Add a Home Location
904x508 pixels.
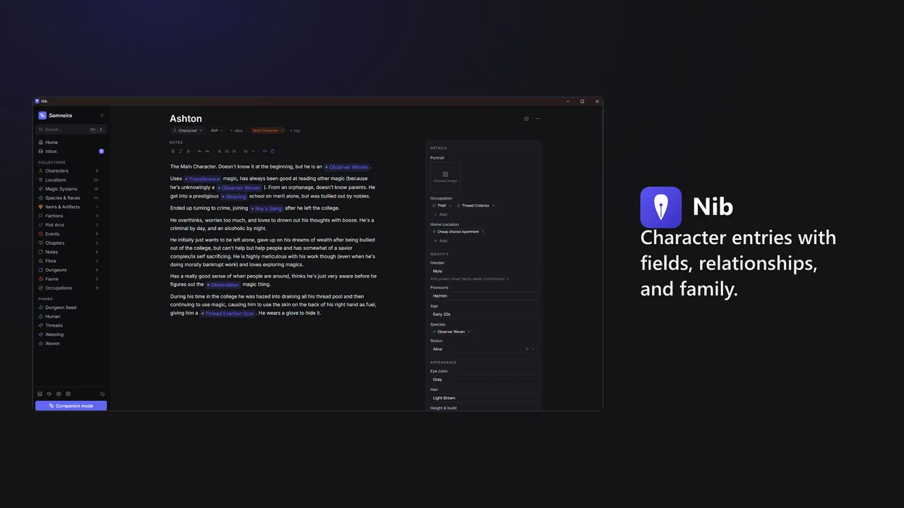tap(440, 241)
